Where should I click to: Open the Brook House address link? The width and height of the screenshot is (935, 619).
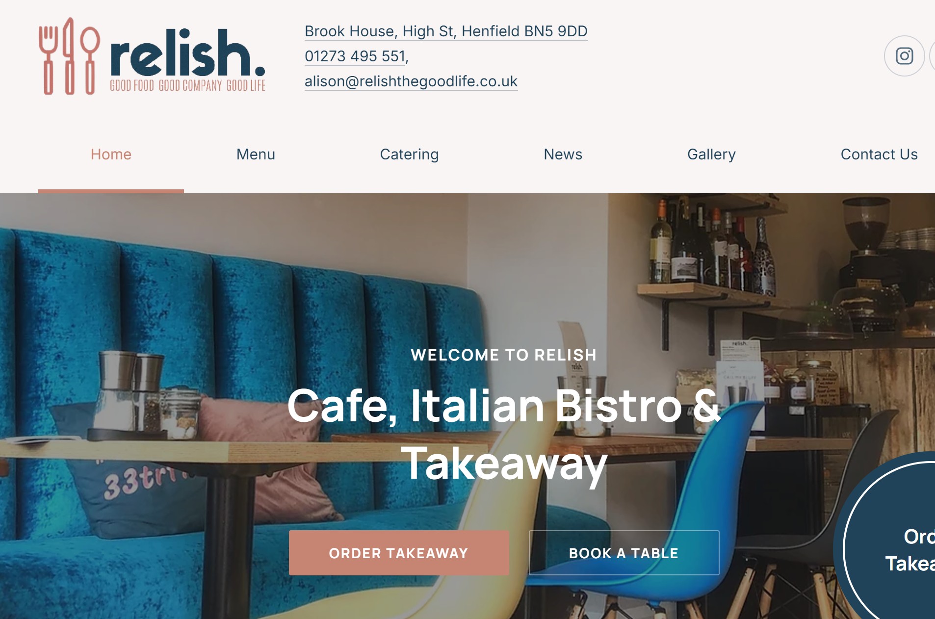446,31
